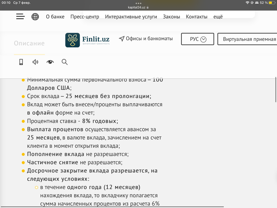Click the Finlit.uz logo
This screenshot has height=208, width=277.
coord(88,40)
